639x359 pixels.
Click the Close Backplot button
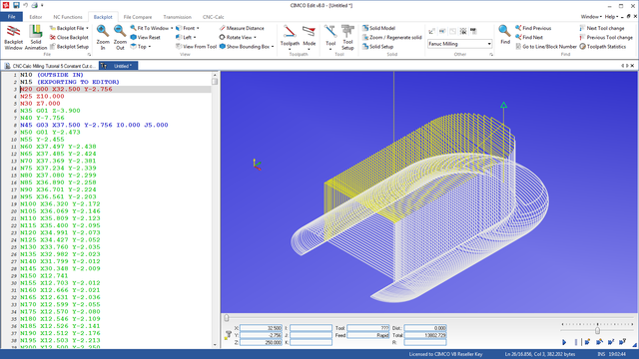[69, 38]
